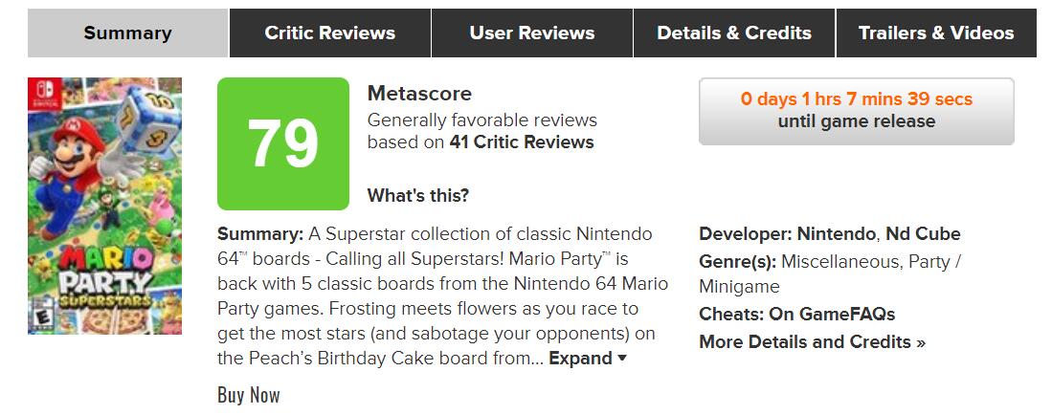Image resolution: width=1052 pixels, height=415 pixels.
Task: Open the 41 Critic Reviews link
Action: coord(522,142)
